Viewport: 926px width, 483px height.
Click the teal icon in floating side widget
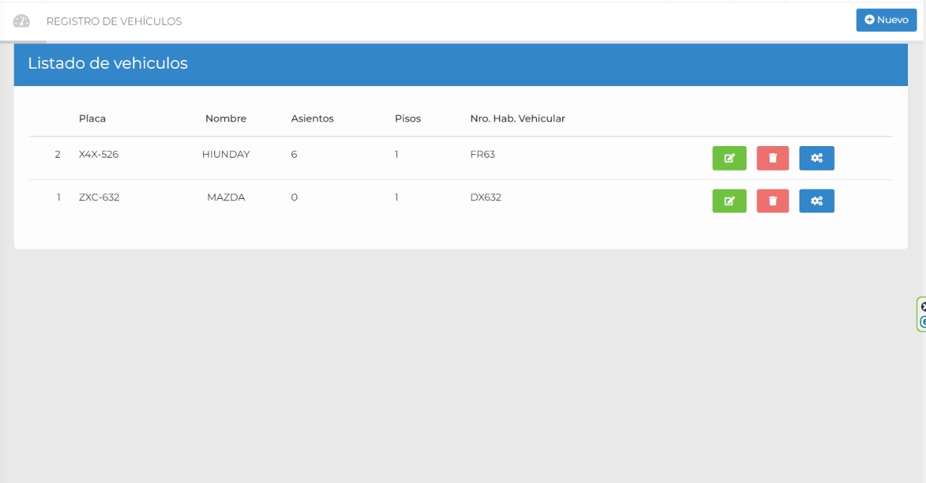pyautogui.click(x=923, y=322)
